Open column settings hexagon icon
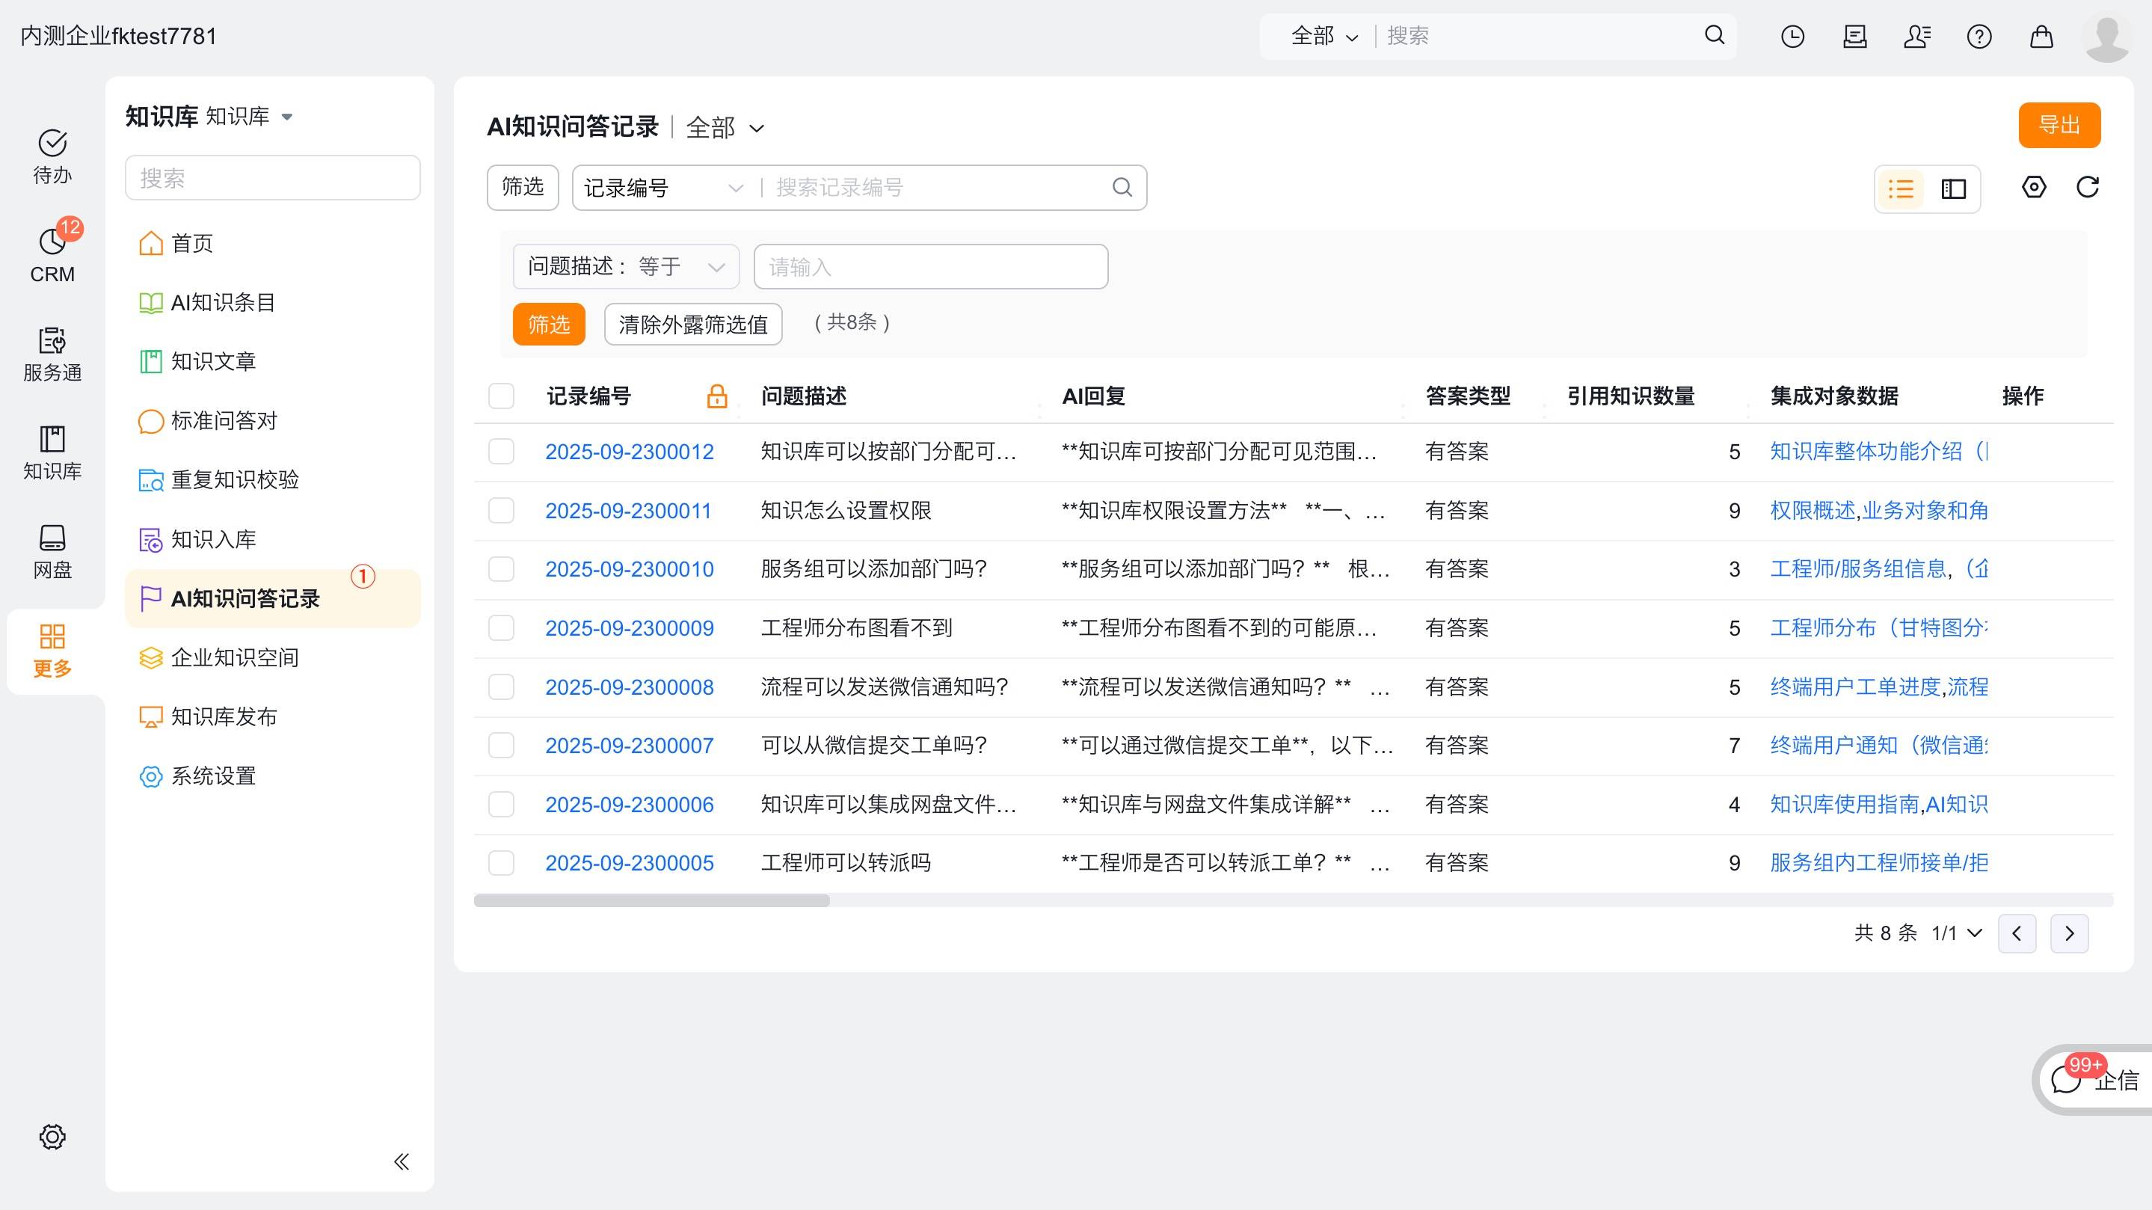The width and height of the screenshot is (2152, 1210). [2033, 187]
